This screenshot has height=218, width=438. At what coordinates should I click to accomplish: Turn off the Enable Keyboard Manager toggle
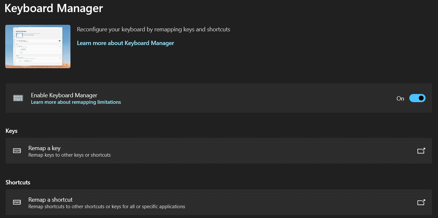coord(417,98)
